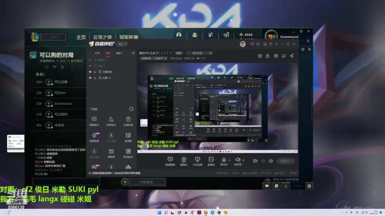Viewport: 385px width, 216px height.
Task: Open the 弹幕秀 toolbox tool
Action: click(x=111, y=154)
